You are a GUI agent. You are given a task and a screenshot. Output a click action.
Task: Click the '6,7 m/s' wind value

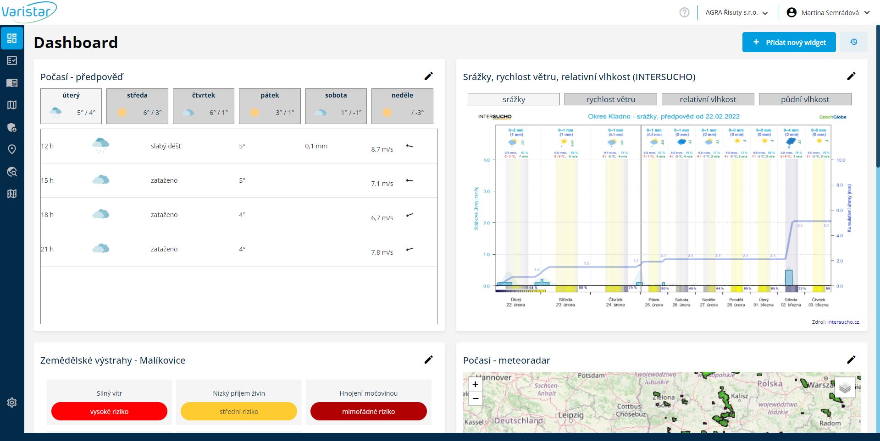[x=382, y=218]
